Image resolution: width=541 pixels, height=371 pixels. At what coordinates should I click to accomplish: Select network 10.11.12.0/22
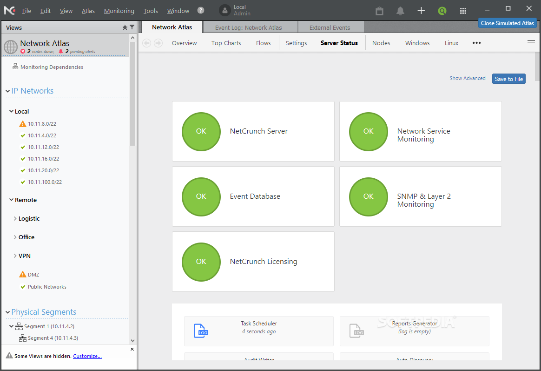44,147
